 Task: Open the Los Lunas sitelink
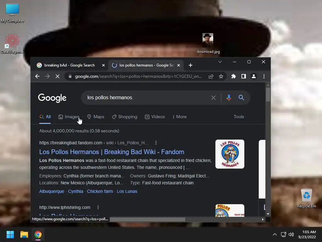127,191
